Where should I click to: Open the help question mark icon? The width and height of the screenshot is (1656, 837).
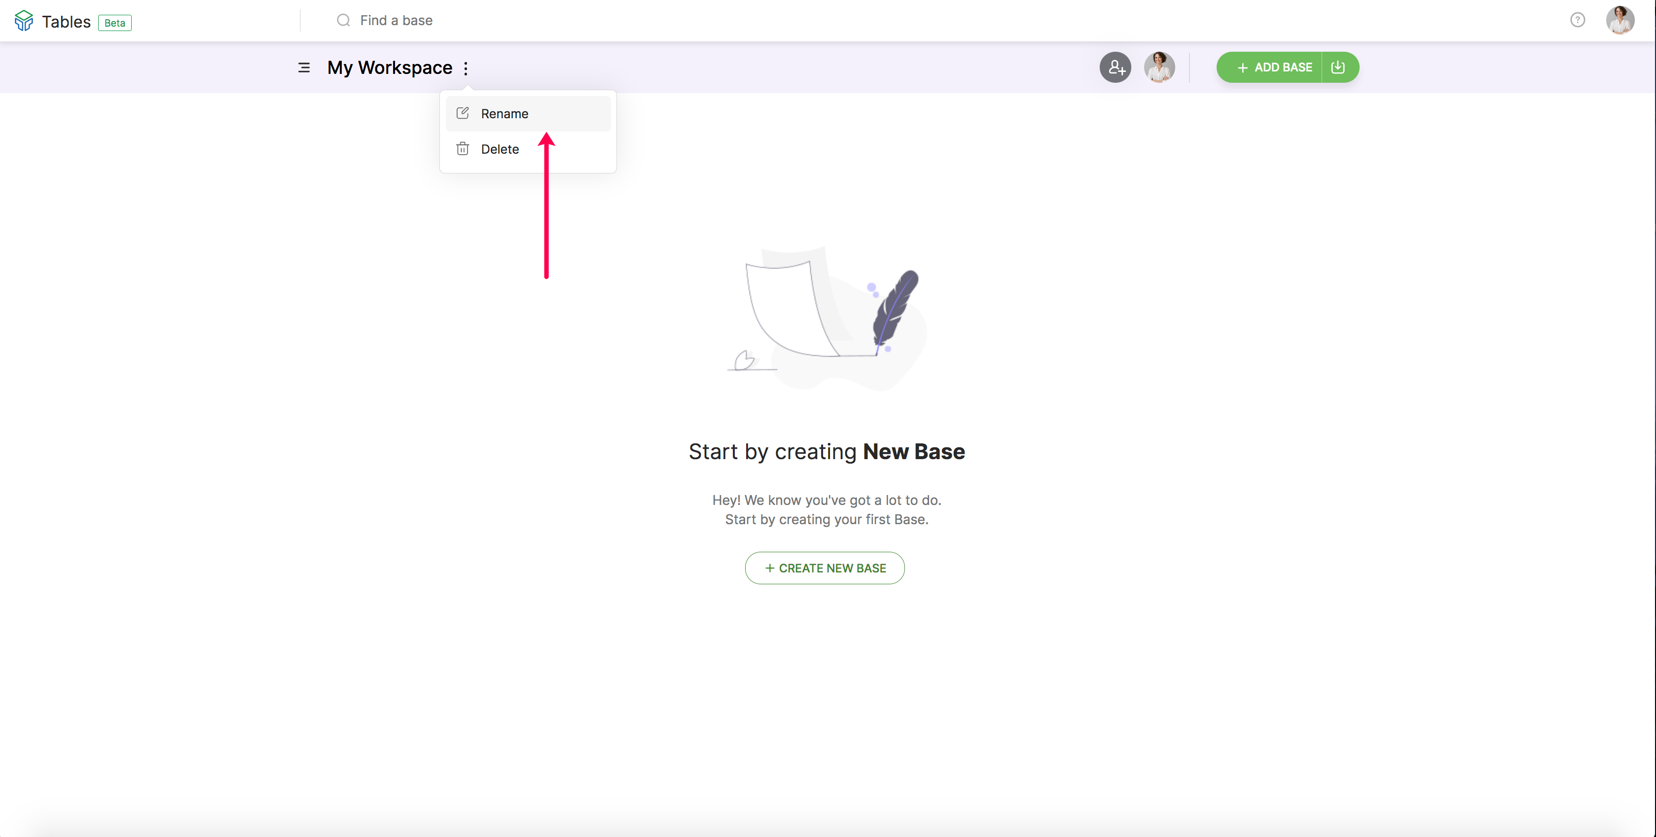(x=1577, y=21)
